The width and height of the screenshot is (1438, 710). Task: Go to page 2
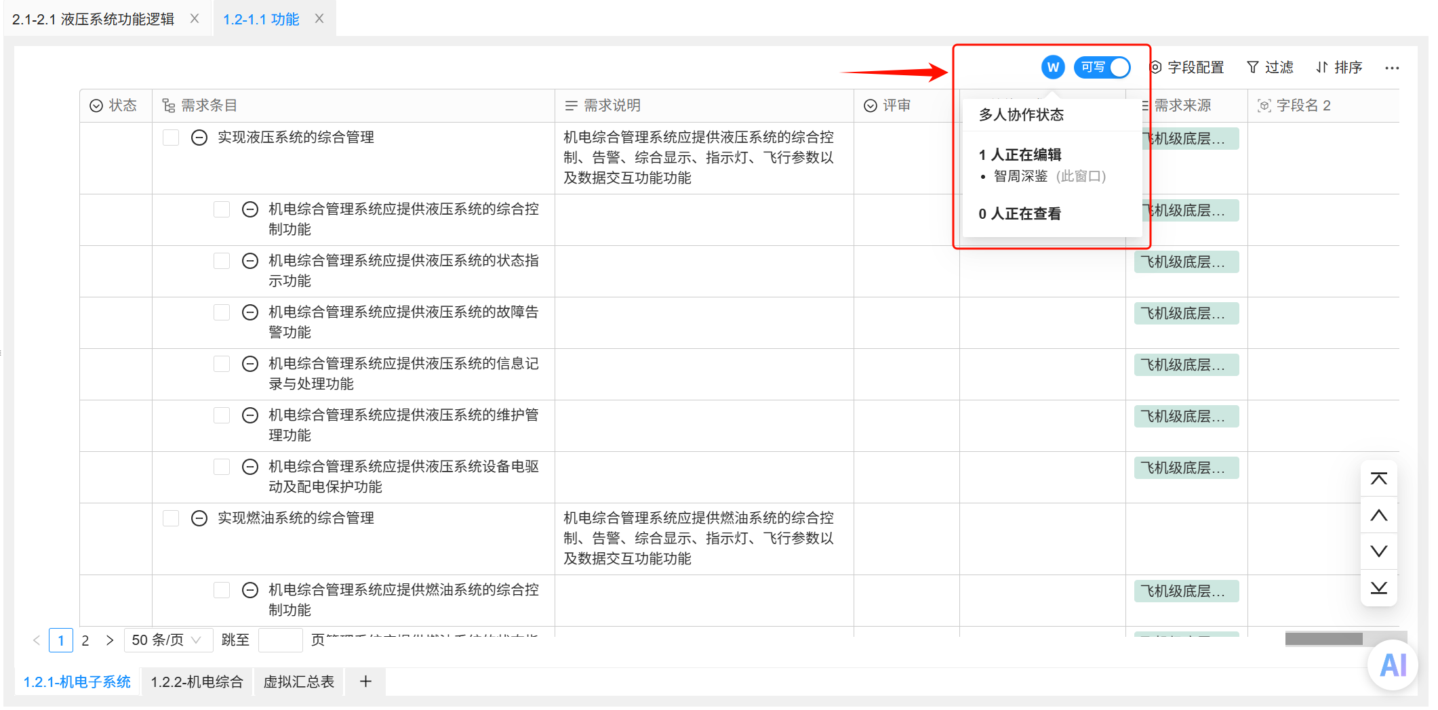85,640
